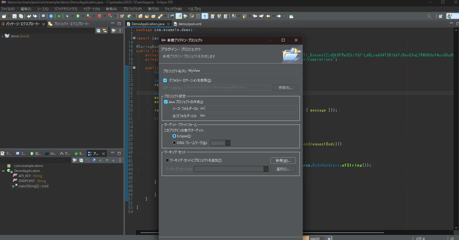The image size is (459, 240).
Task: Click the Gr... Gradle view tab
Action: [51, 154]
